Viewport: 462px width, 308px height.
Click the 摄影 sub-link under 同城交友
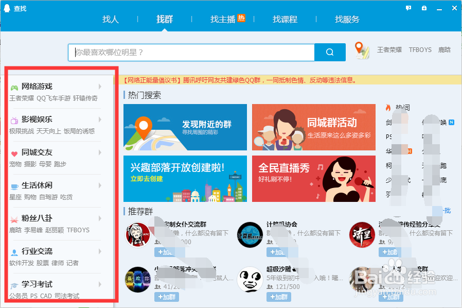pos(30,164)
